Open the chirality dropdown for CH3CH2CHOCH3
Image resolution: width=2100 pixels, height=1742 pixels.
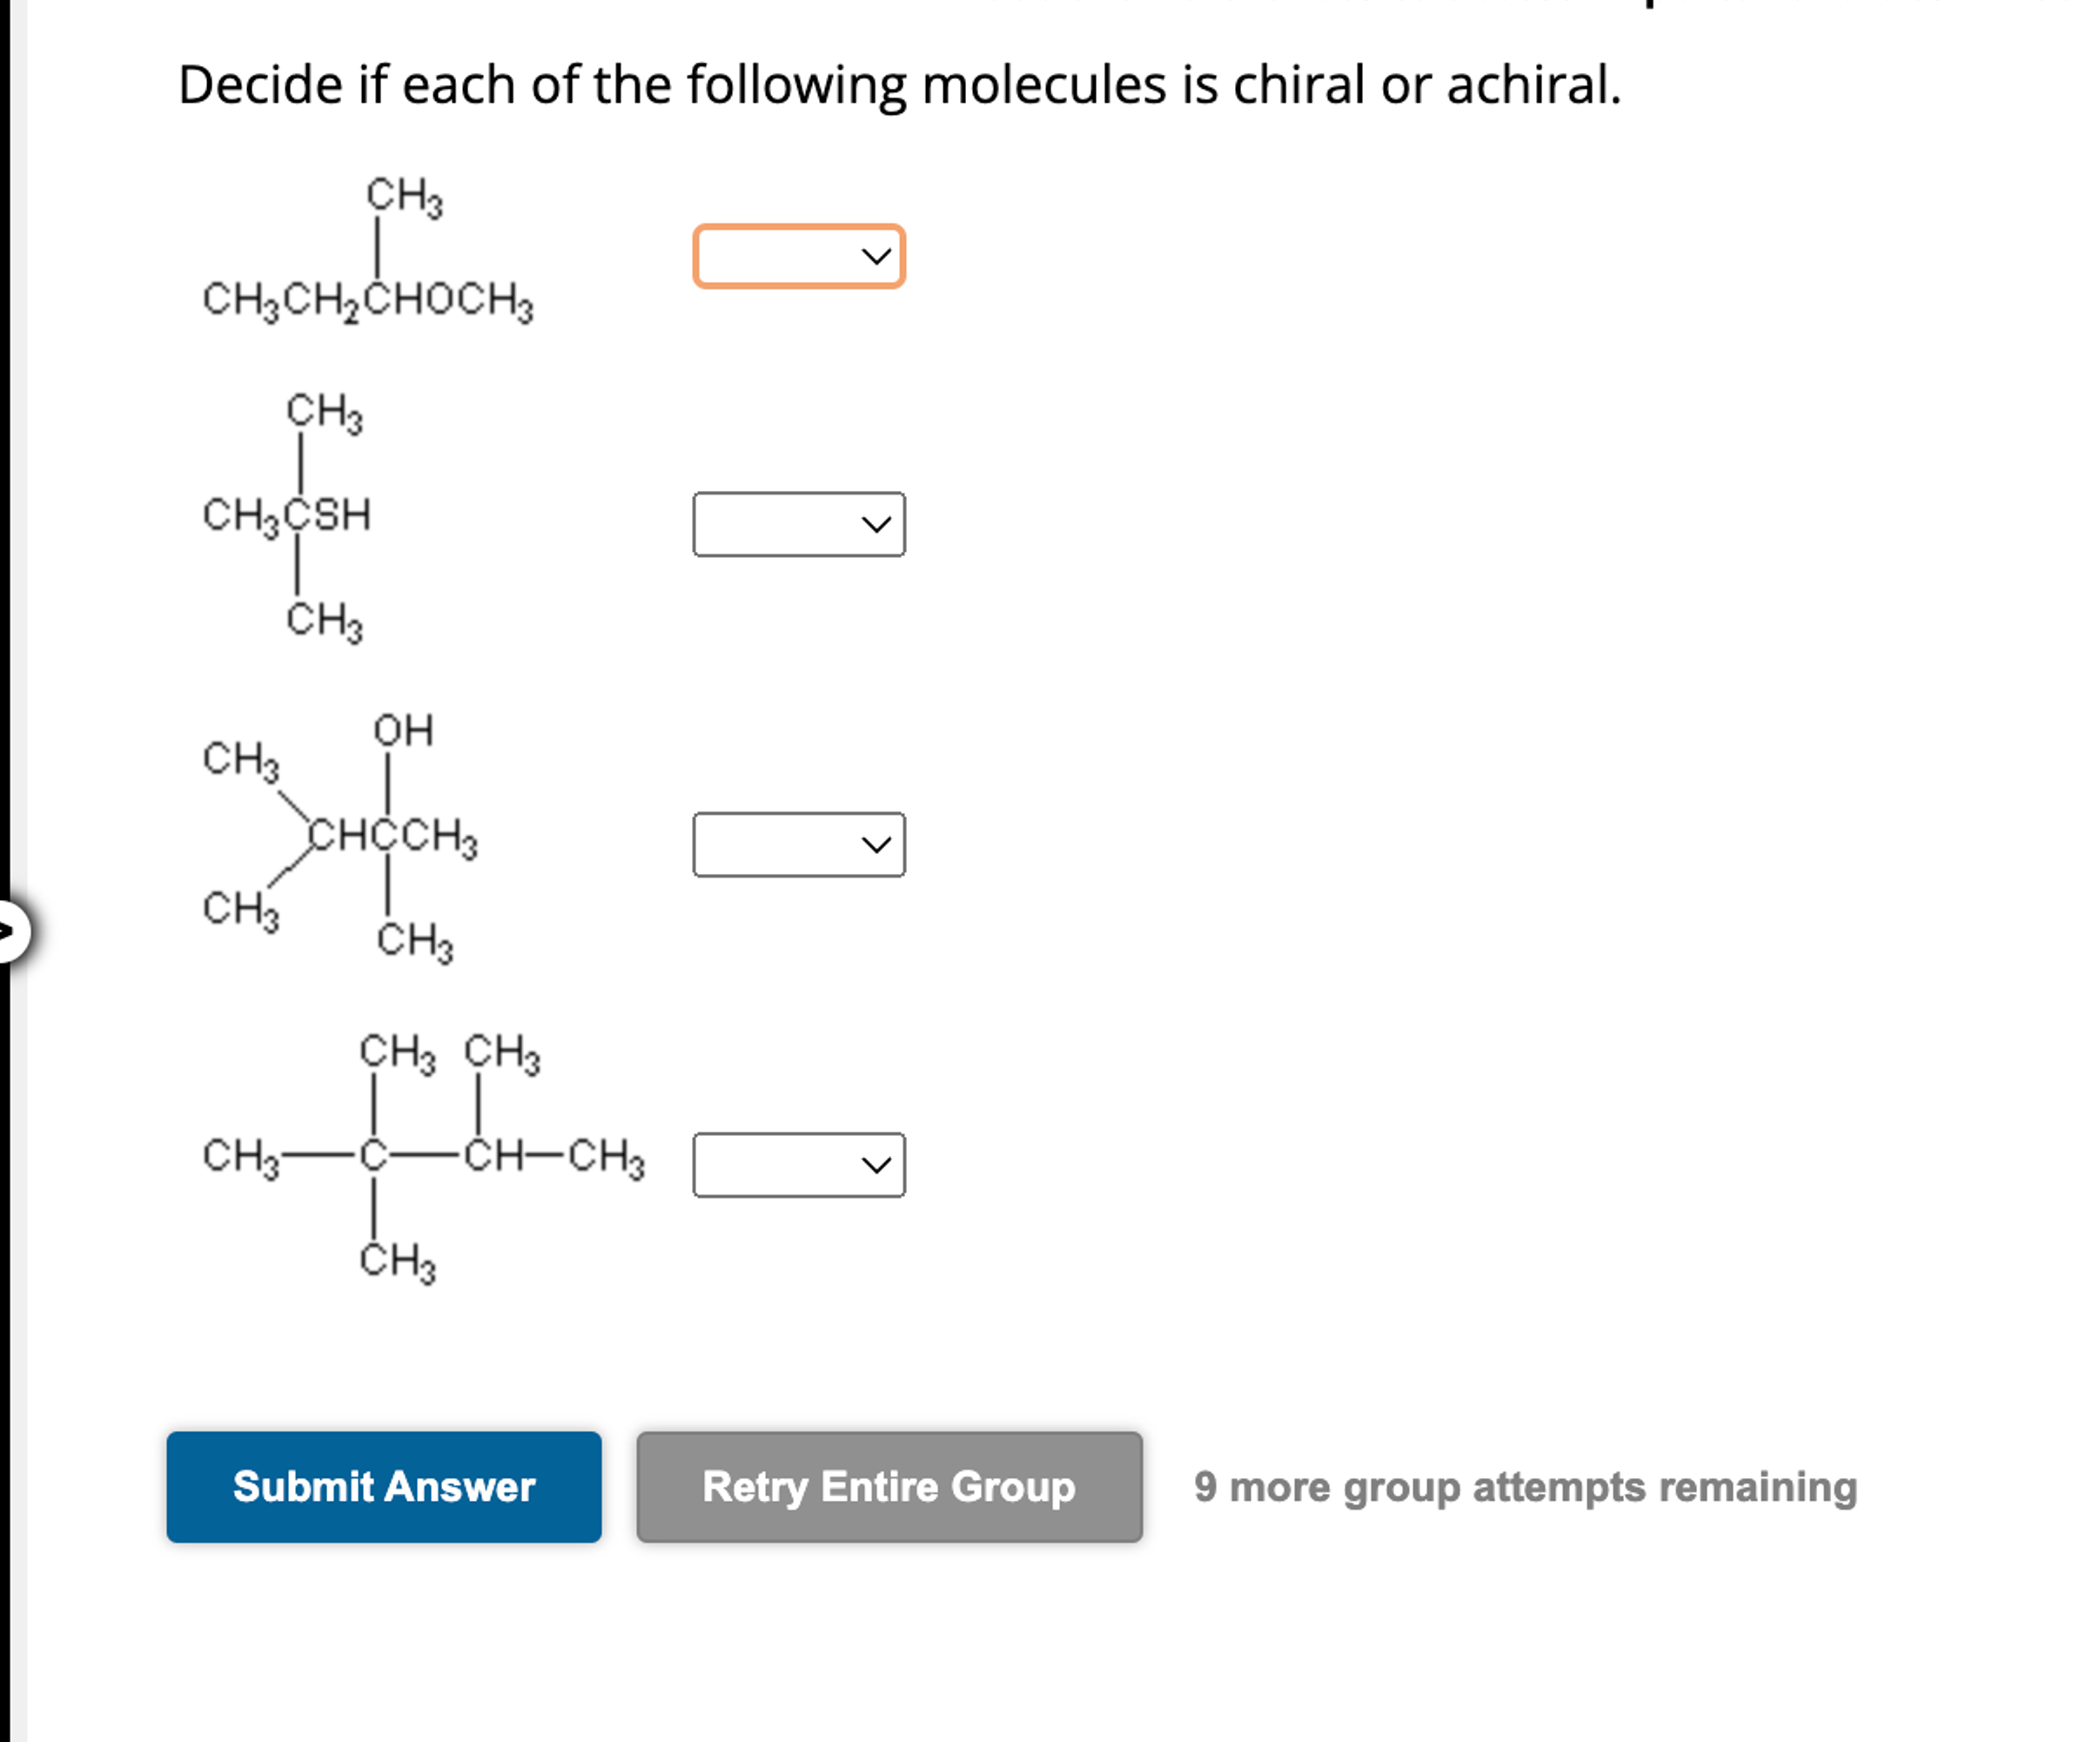coord(798,259)
